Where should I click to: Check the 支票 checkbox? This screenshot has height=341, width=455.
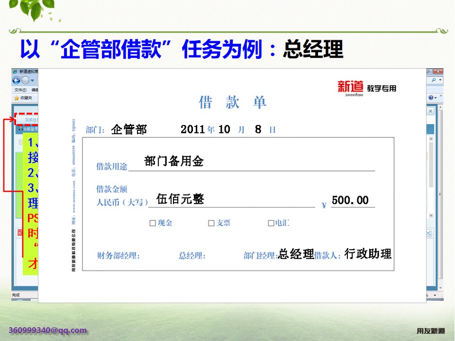pyautogui.click(x=211, y=223)
